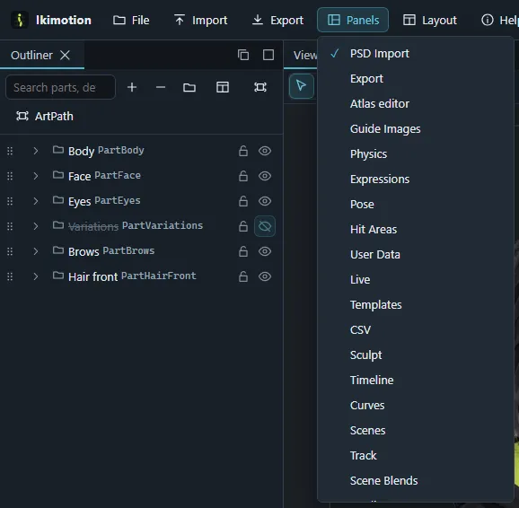
Task: Toggle lock on Brows part
Action: point(243,251)
